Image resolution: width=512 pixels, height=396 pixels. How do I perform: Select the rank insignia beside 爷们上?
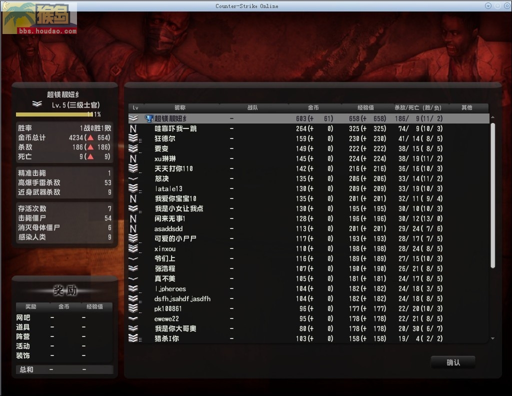tap(133, 258)
